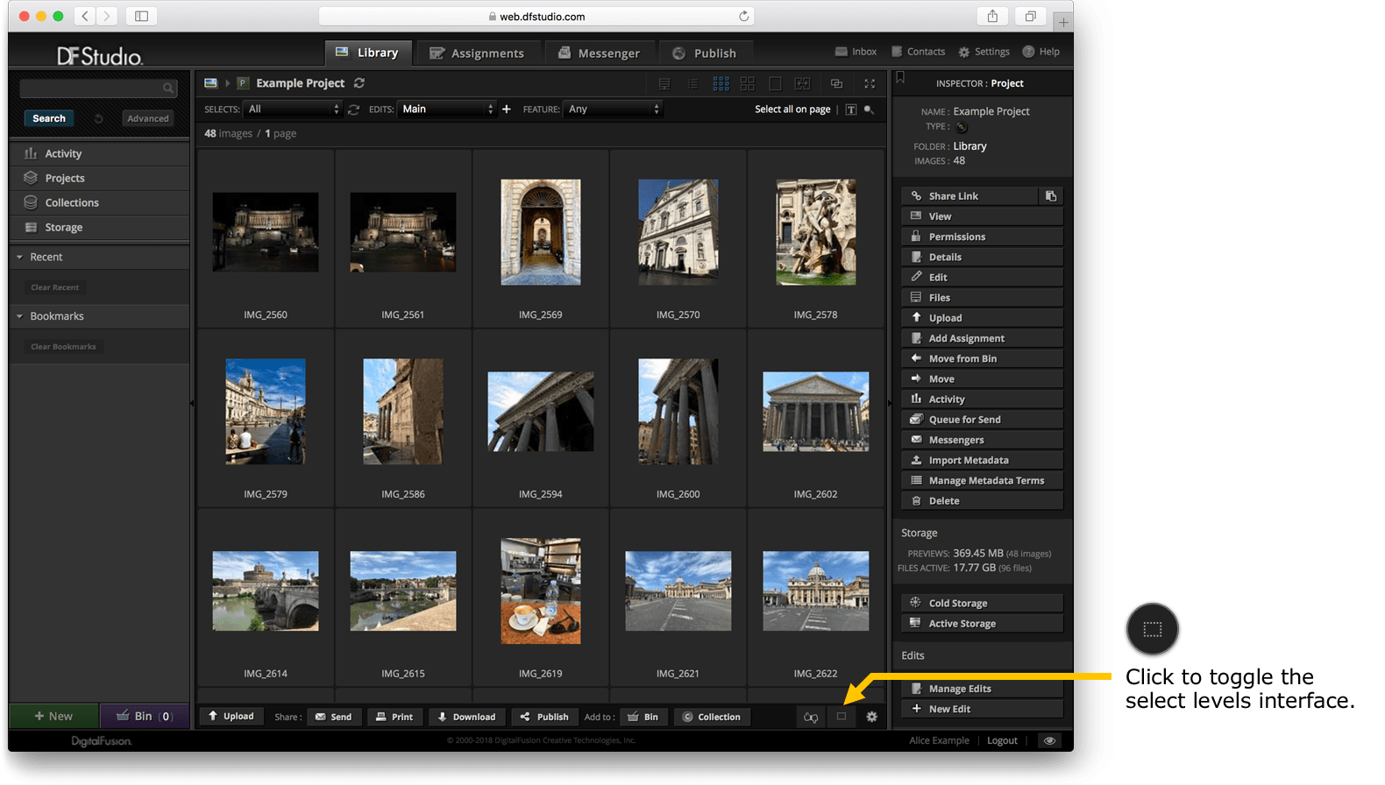Click the refresh icon beside Example Project
Viewport: 1385px width, 785px height.
click(x=359, y=83)
